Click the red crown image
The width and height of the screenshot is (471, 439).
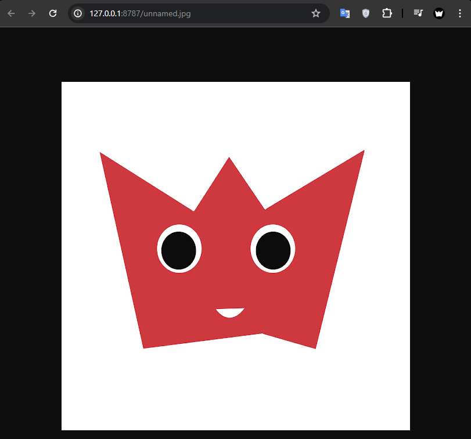[236, 256]
